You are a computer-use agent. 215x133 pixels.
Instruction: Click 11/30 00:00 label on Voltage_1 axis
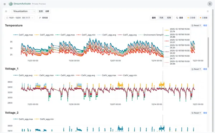point(74,104)
